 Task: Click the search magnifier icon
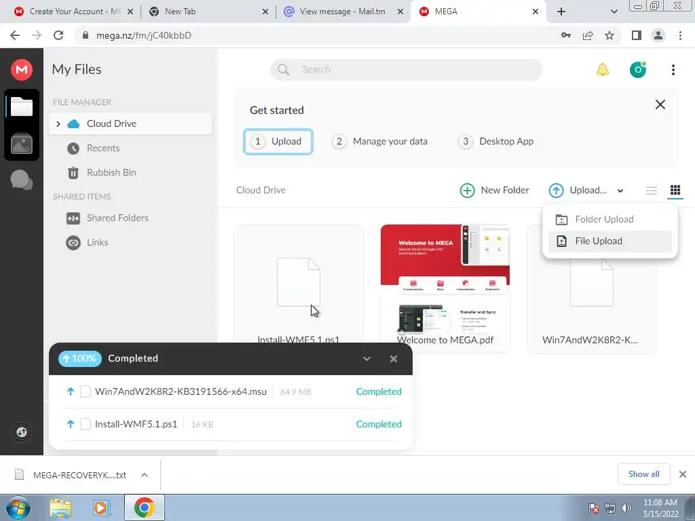pos(283,70)
